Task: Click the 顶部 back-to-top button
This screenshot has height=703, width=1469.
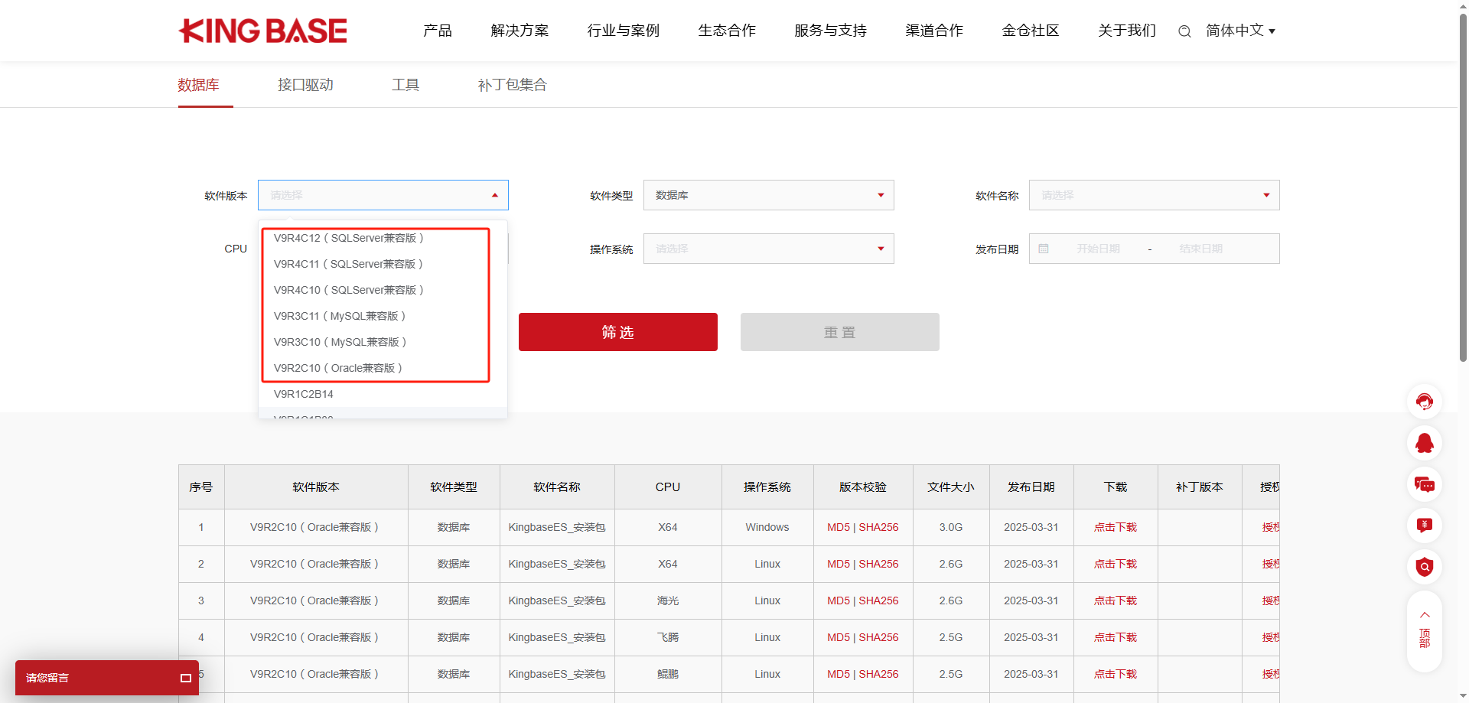Action: pyautogui.click(x=1424, y=630)
